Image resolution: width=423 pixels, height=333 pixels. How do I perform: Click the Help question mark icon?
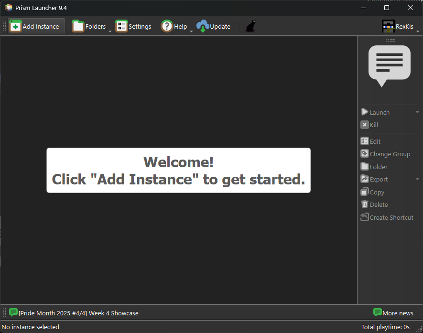click(x=167, y=26)
